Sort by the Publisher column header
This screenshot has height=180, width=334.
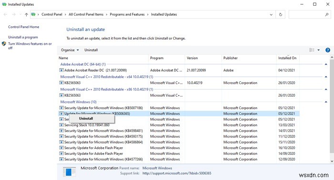pos(249,58)
